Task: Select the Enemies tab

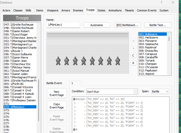Action: tap(78, 10)
